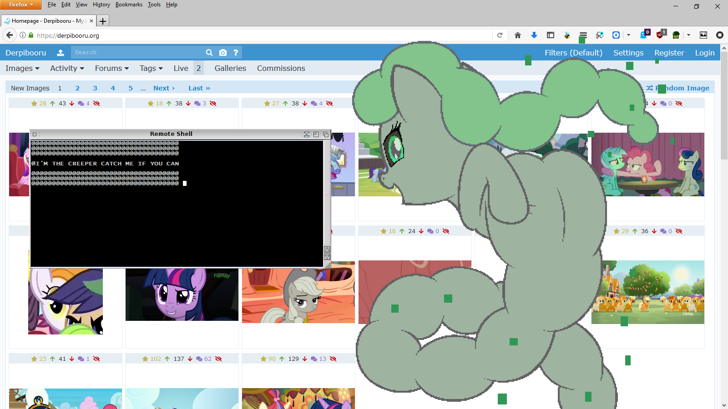Go to the Next page of images
The image size is (728, 409).
pos(164,88)
